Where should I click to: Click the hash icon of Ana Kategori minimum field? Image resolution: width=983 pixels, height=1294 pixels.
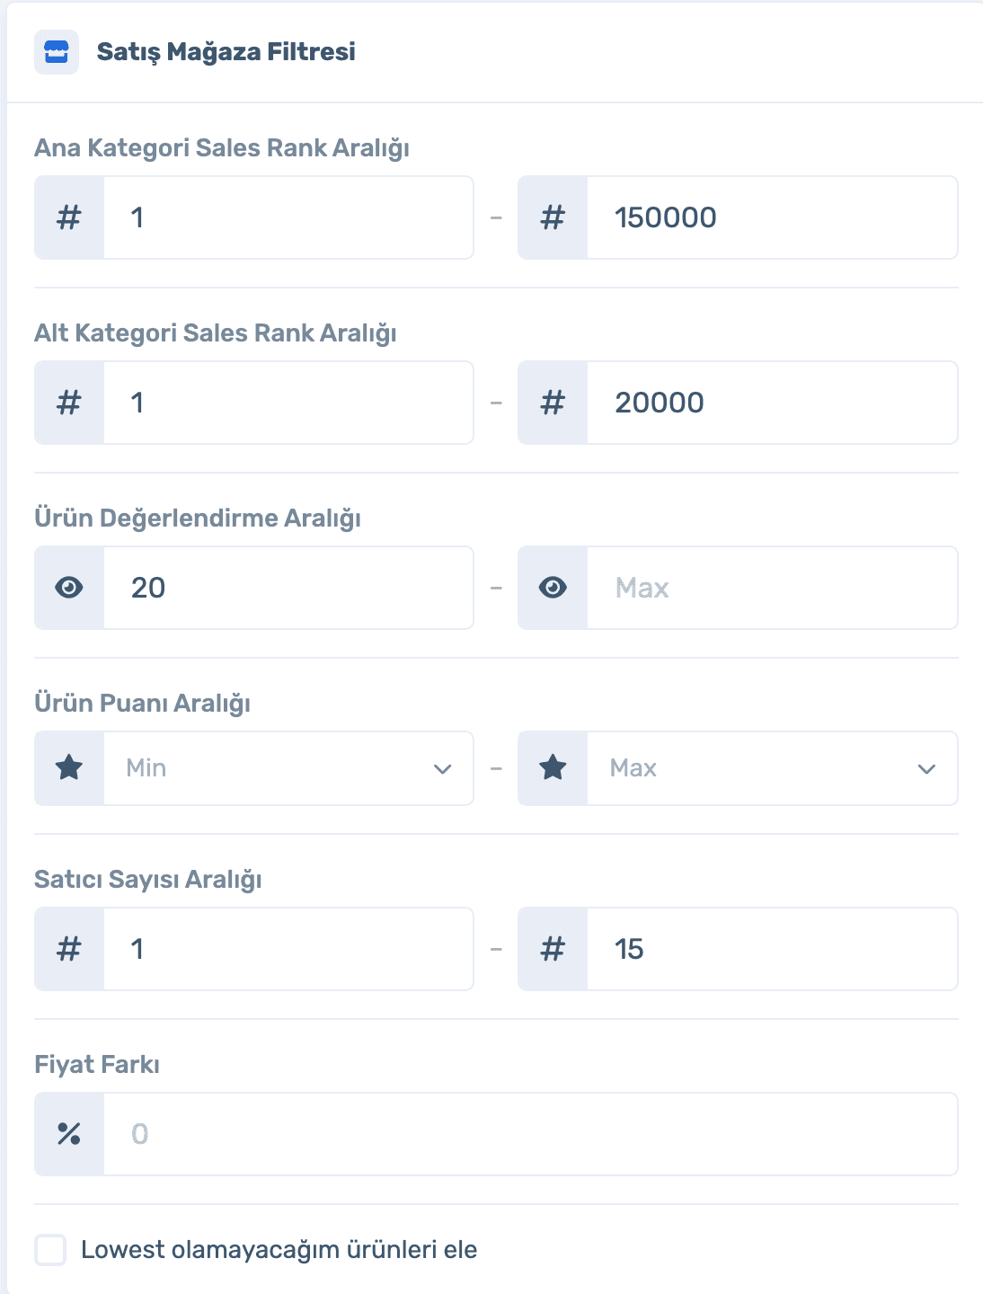coord(69,217)
